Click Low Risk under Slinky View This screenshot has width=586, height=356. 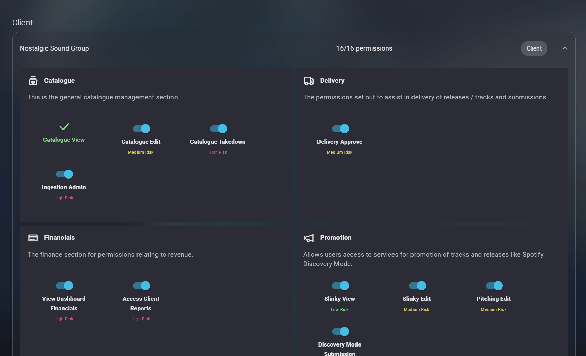pos(340,310)
